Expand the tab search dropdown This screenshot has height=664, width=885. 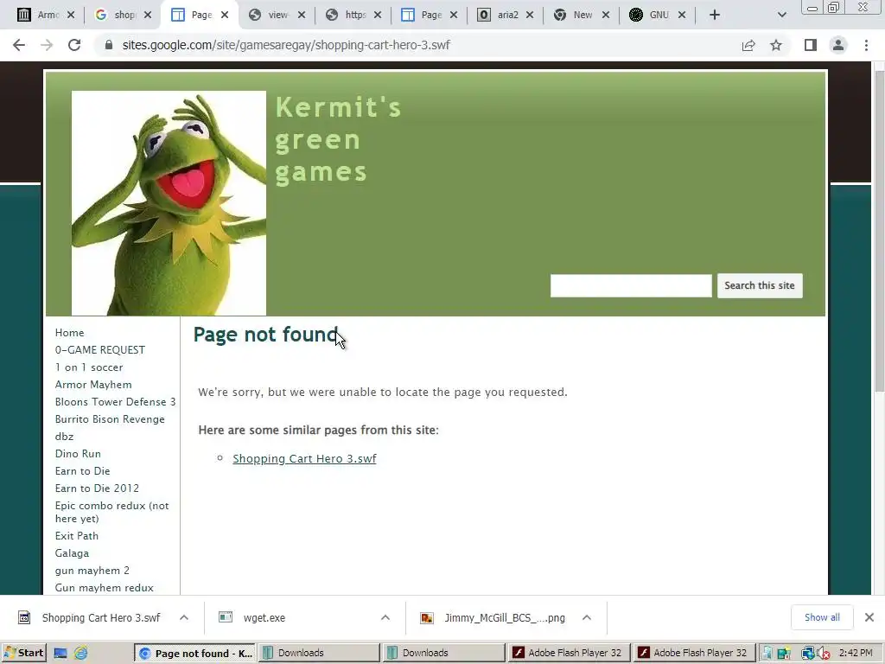click(781, 15)
